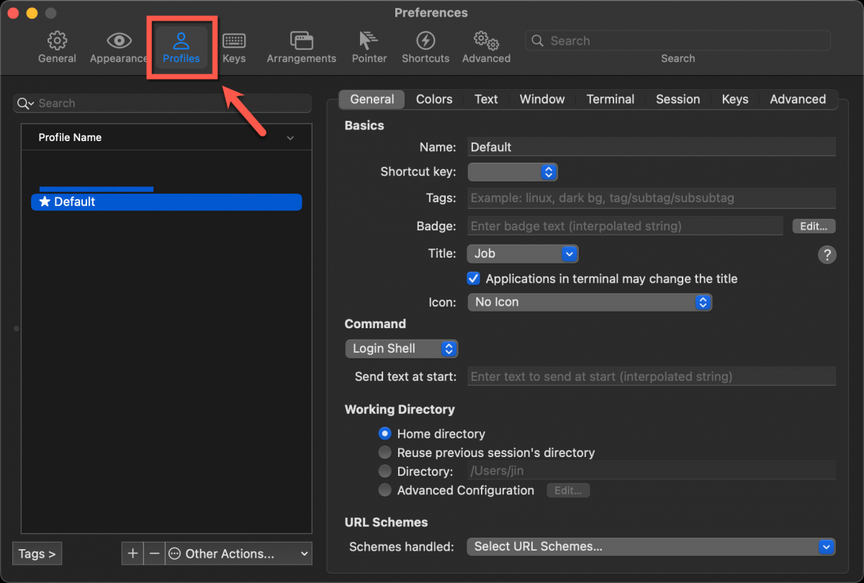Open the Shortcut key dropdown
Image resolution: width=864 pixels, height=583 pixels.
(x=513, y=172)
